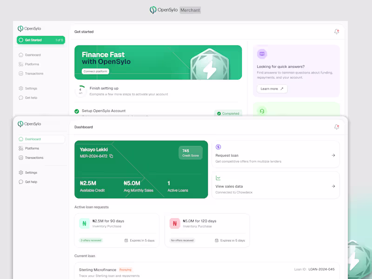Viewport: 372px width, 279px height.
Task: Click the Finish setting up heading
Action: pyautogui.click(x=104, y=88)
